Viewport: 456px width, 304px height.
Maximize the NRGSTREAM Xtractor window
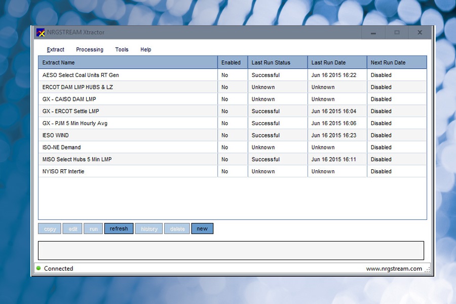coord(397,32)
